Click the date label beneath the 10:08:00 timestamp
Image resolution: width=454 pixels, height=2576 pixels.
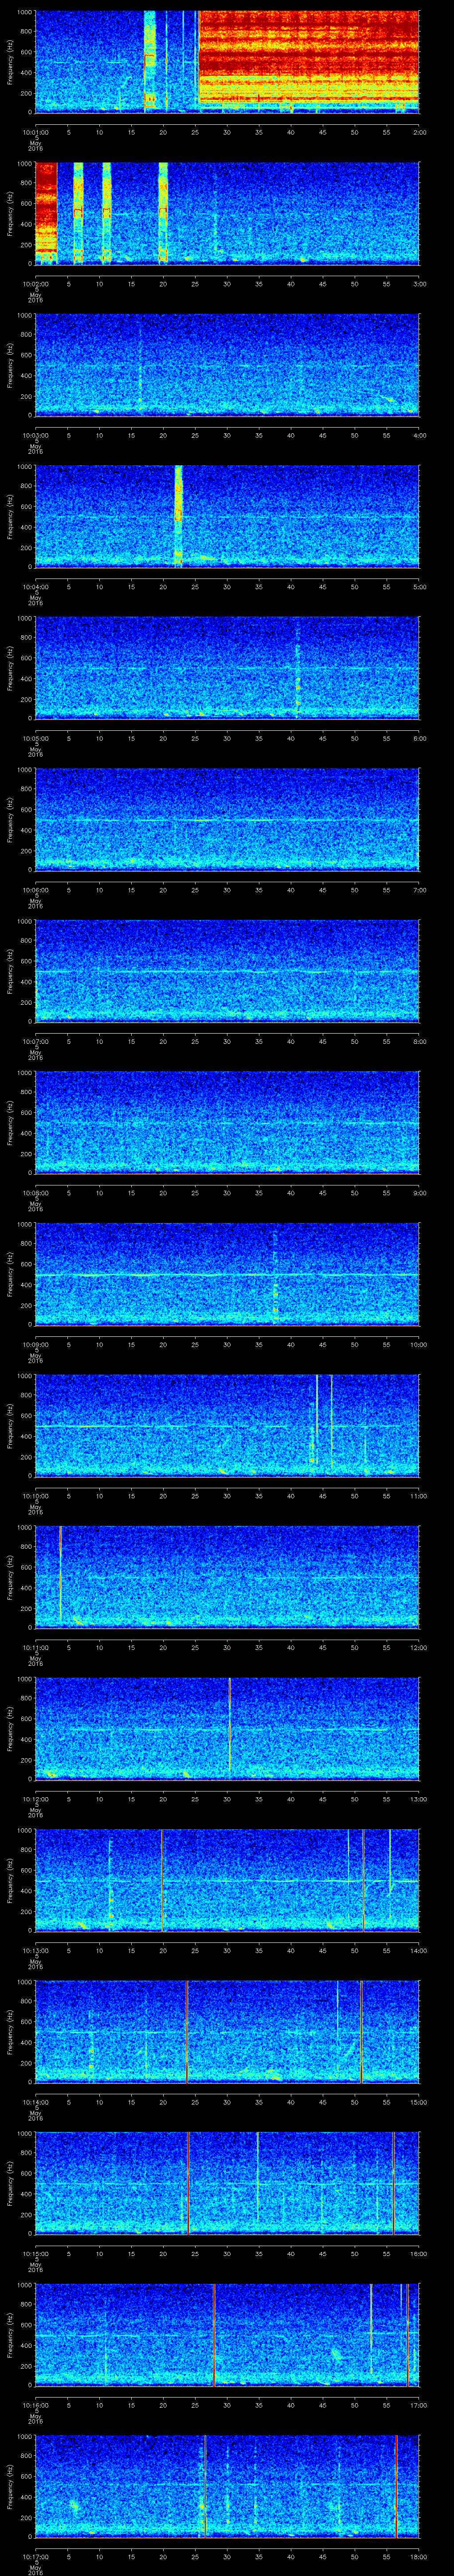click(x=35, y=1204)
